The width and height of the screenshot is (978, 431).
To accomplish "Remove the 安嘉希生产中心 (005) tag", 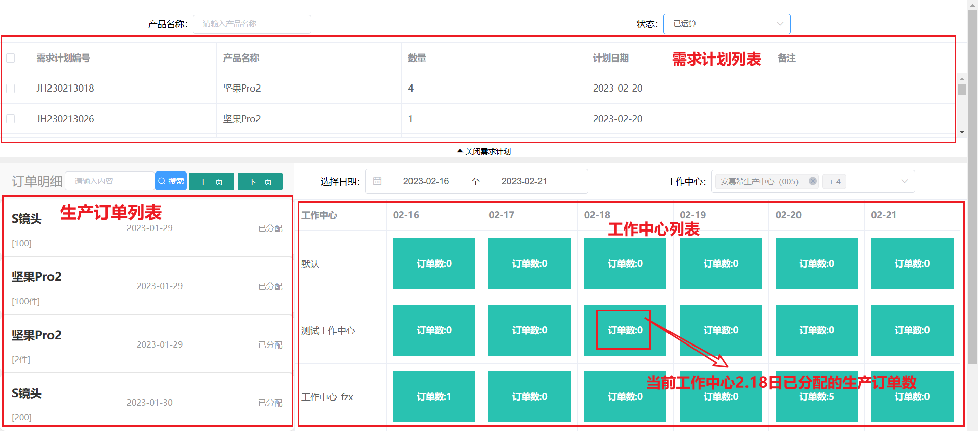I will (813, 181).
